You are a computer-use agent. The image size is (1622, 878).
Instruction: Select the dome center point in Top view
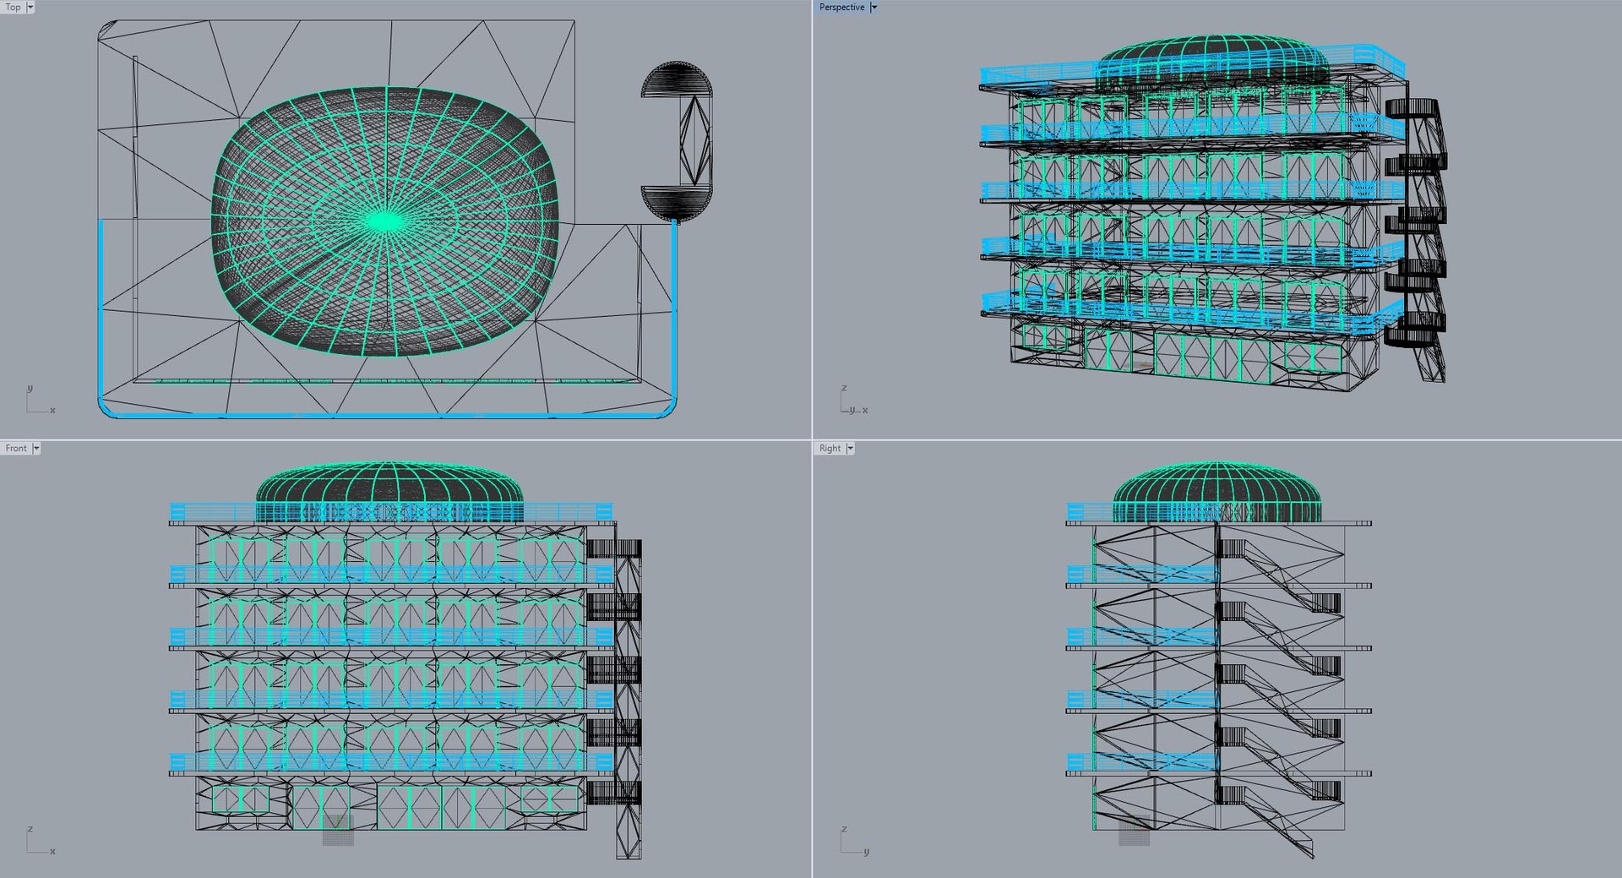385,221
